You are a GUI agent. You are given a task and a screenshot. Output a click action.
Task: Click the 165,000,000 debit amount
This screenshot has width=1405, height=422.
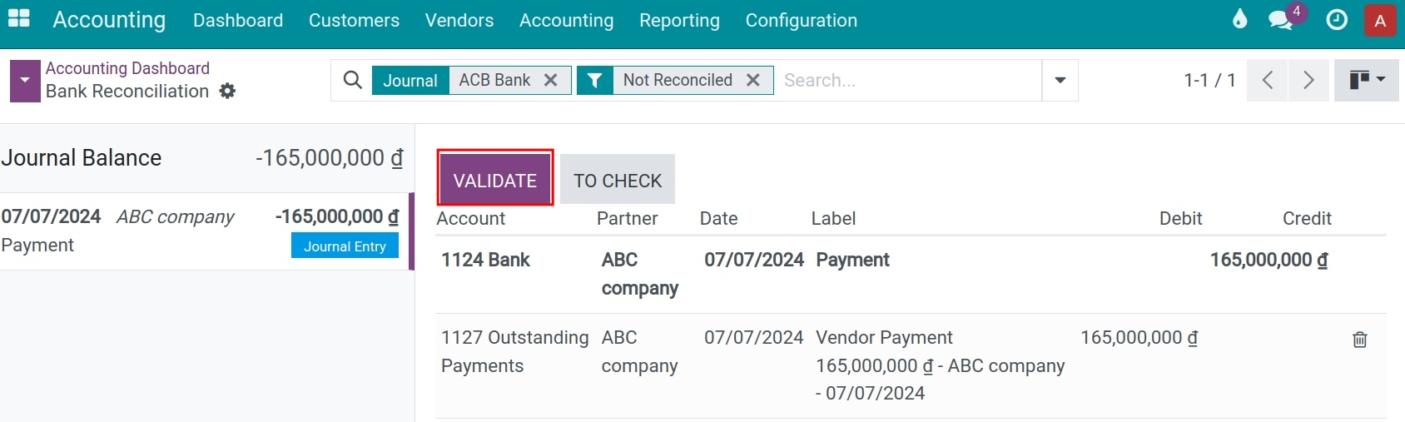[1139, 338]
